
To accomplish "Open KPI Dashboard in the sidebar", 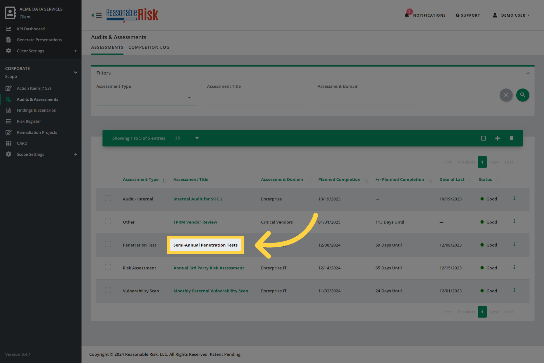I will (31, 29).
